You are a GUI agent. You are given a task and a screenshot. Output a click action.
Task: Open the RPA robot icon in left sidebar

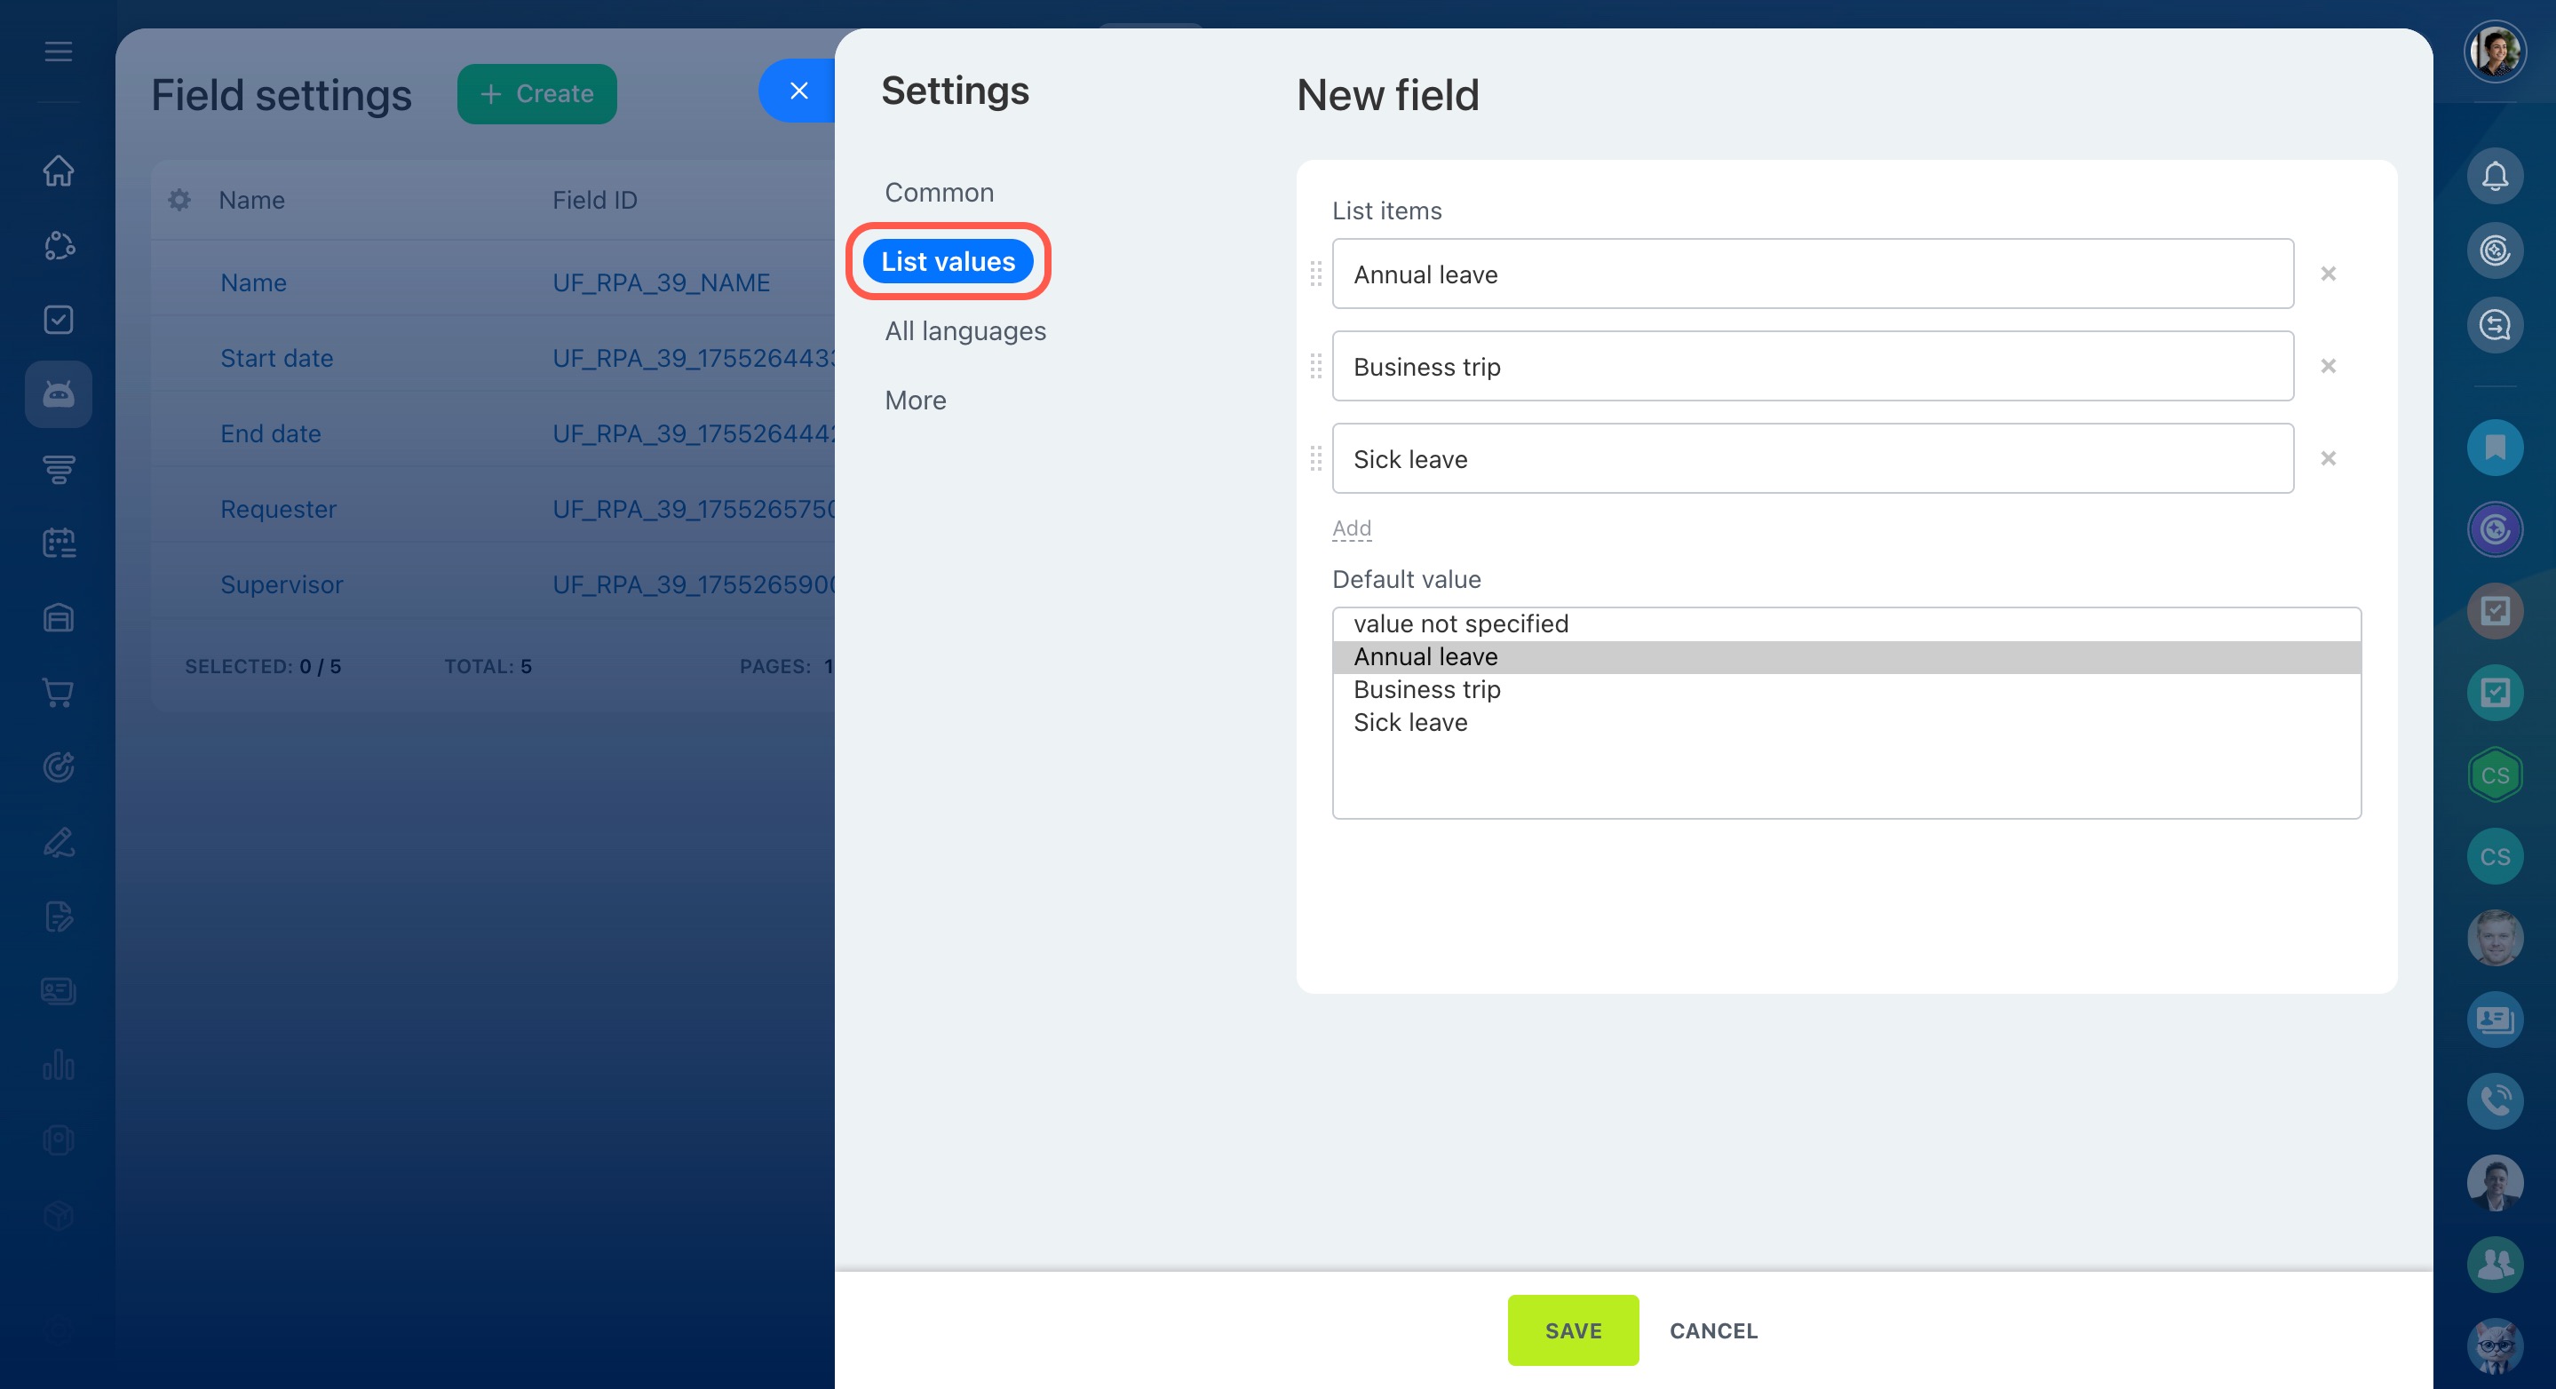(x=59, y=394)
